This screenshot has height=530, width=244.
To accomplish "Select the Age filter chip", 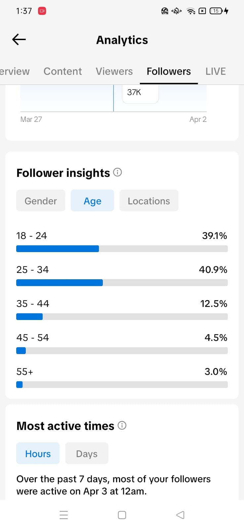I will pos(92,201).
